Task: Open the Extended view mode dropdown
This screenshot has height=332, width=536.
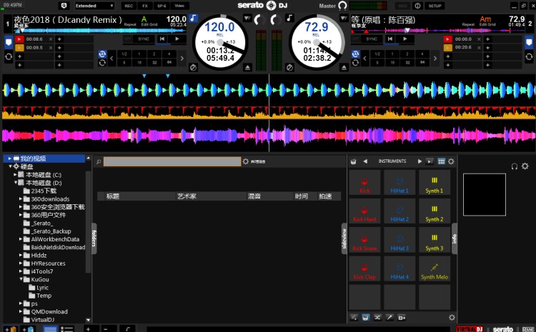Action: (94, 6)
